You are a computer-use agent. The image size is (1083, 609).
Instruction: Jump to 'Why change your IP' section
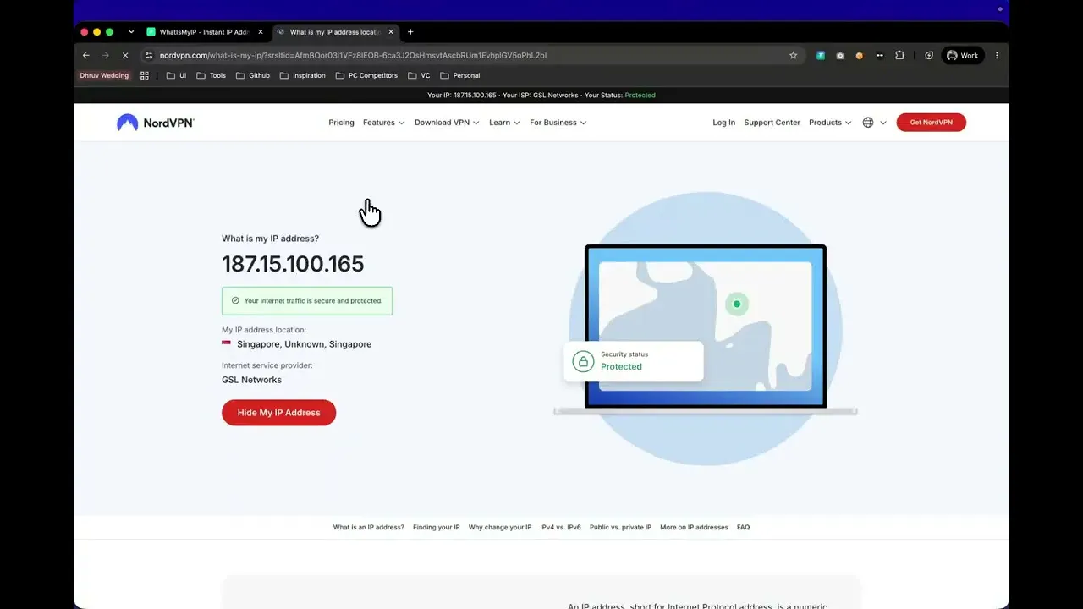point(500,528)
